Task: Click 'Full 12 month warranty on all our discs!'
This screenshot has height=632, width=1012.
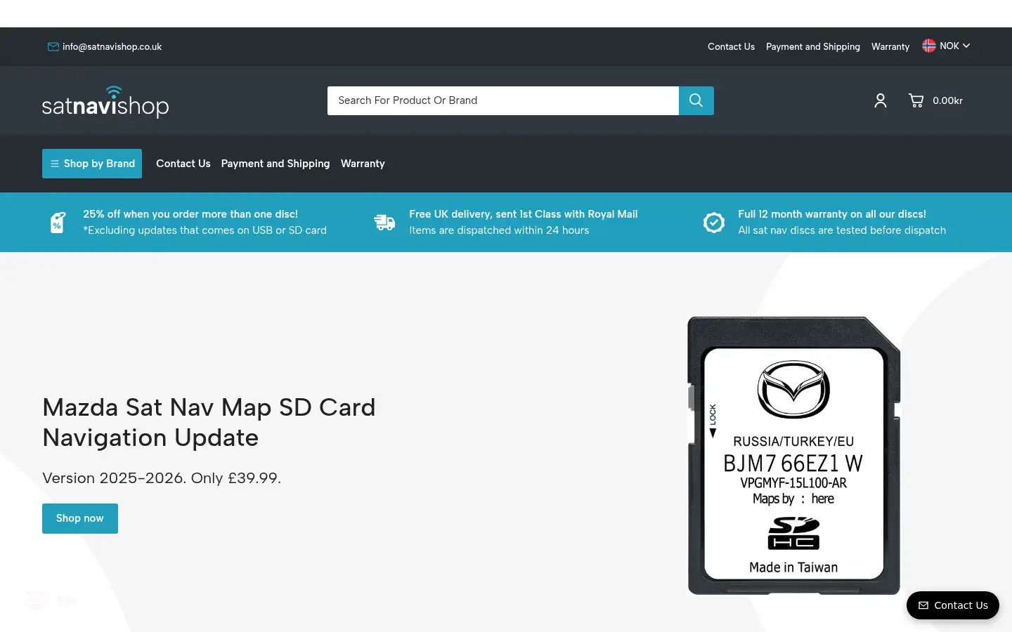Action: pos(832,214)
